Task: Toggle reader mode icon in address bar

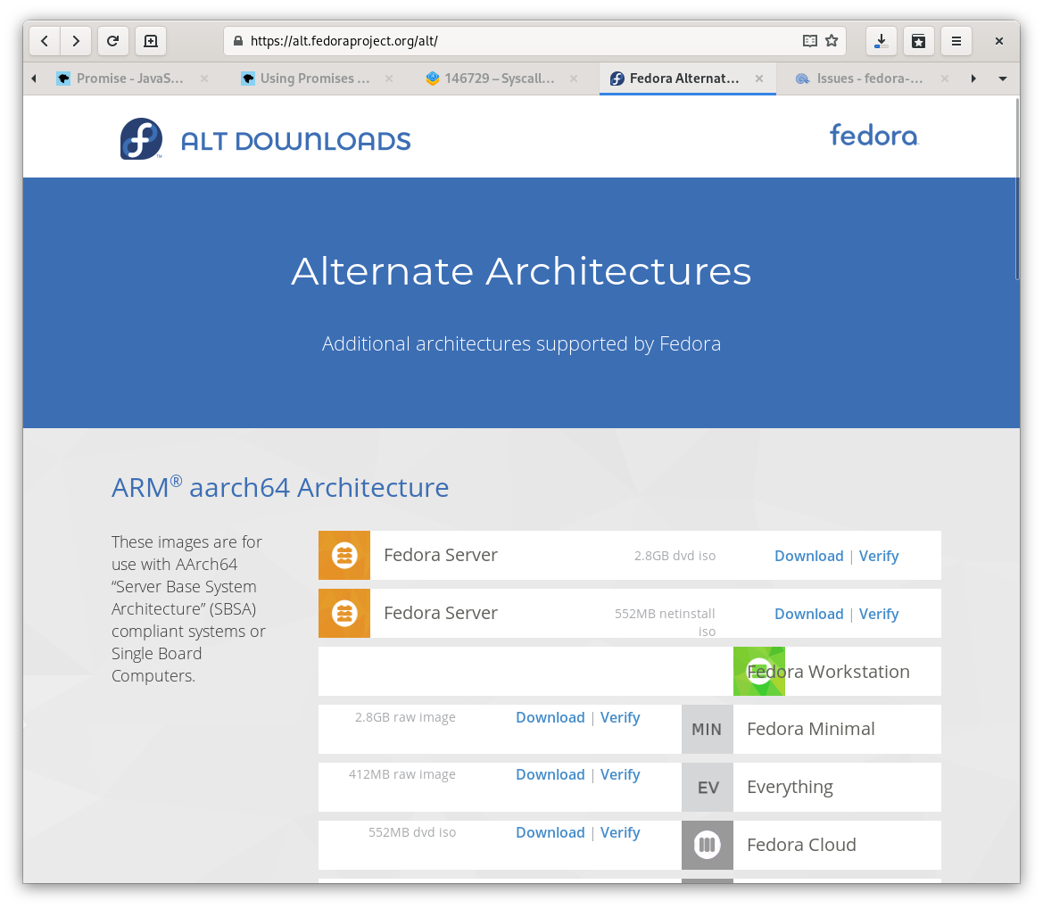Action: click(809, 41)
